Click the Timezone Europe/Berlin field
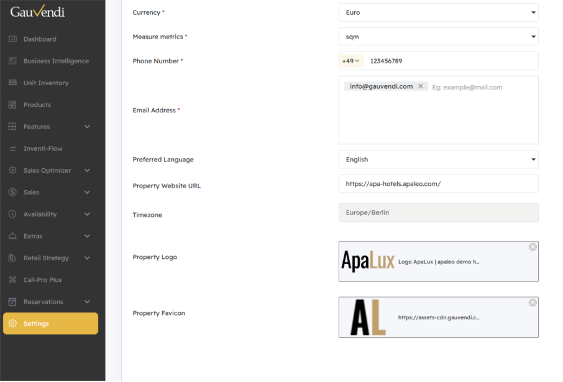Viewport: 563px width, 382px height. pyautogui.click(x=439, y=212)
